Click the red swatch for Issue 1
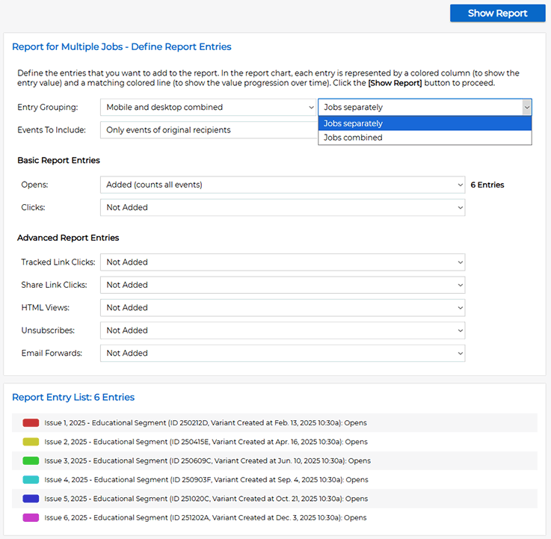 click(x=31, y=423)
